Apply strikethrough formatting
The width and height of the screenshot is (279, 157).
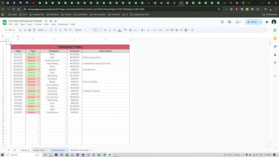pos(114,30)
